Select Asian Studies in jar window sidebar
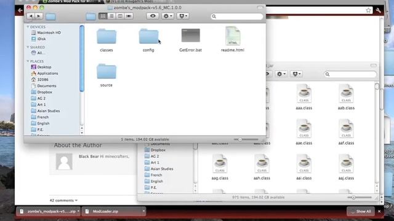 [x=159, y=169]
